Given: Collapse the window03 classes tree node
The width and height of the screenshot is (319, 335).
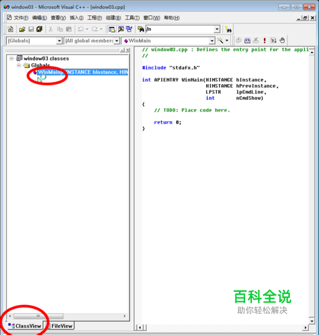Looking at the screenshot, I should [11, 59].
